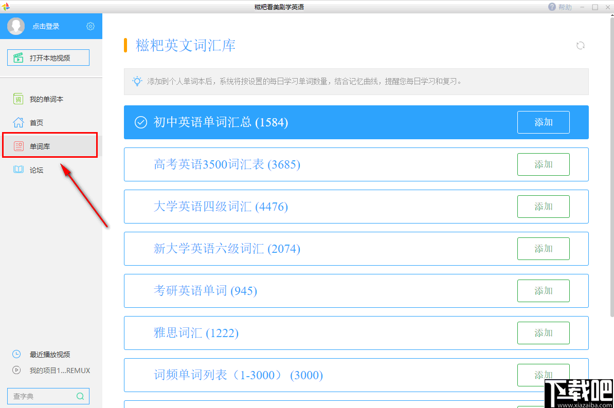Select the green word-book icon for 我的单词本
614x408 pixels.
(18, 99)
